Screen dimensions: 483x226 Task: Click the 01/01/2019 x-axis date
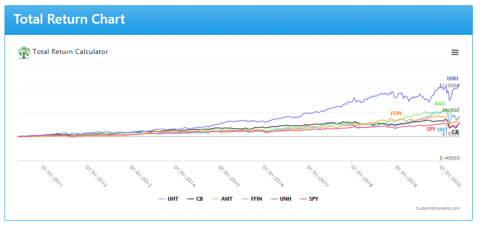(x=406, y=176)
